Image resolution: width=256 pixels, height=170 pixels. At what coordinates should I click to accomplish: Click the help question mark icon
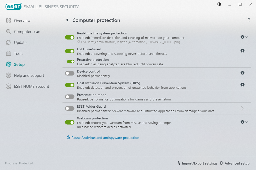click(249, 20)
